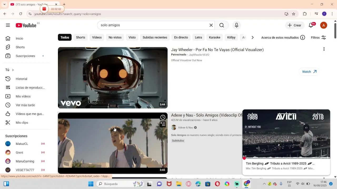Open the Adexe & Nau channel link
The image size is (337, 189).
186,128
